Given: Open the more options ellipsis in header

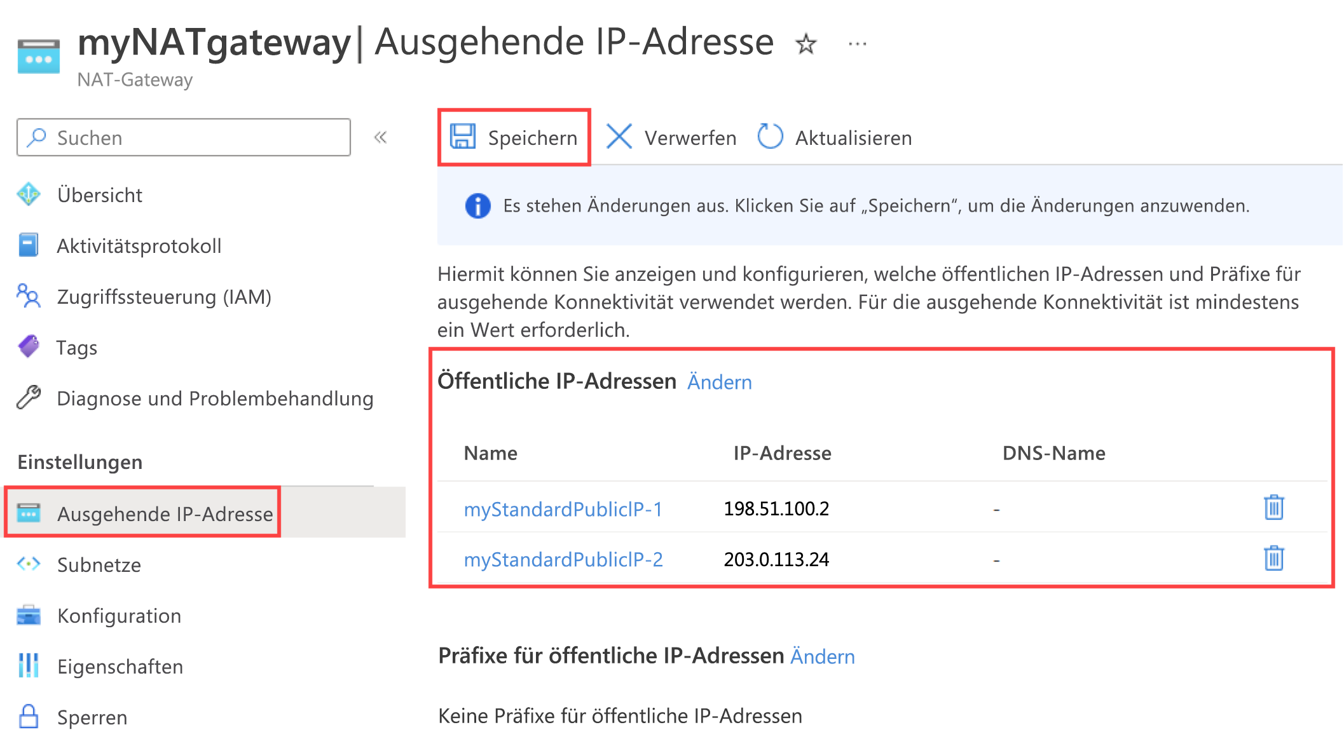Looking at the screenshot, I should tap(858, 44).
